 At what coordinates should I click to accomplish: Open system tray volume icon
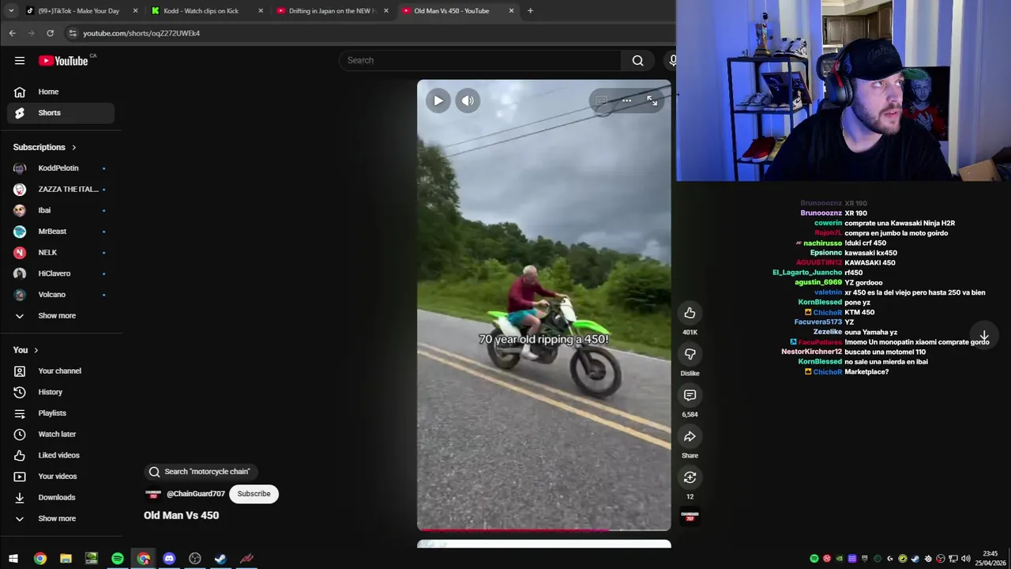pyautogui.click(x=965, y=559)
